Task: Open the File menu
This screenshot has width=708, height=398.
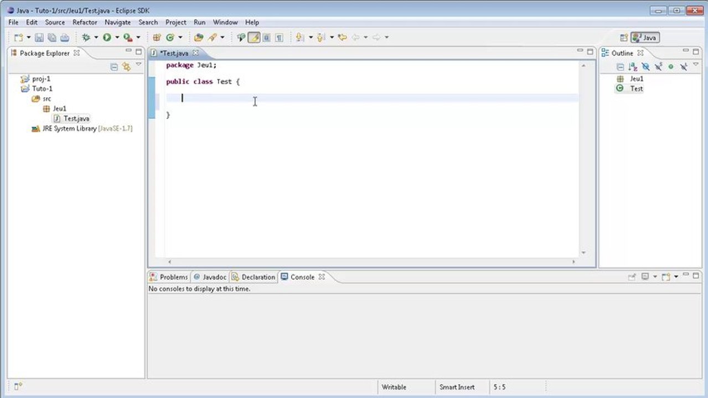Action: [x=13, y=22]
